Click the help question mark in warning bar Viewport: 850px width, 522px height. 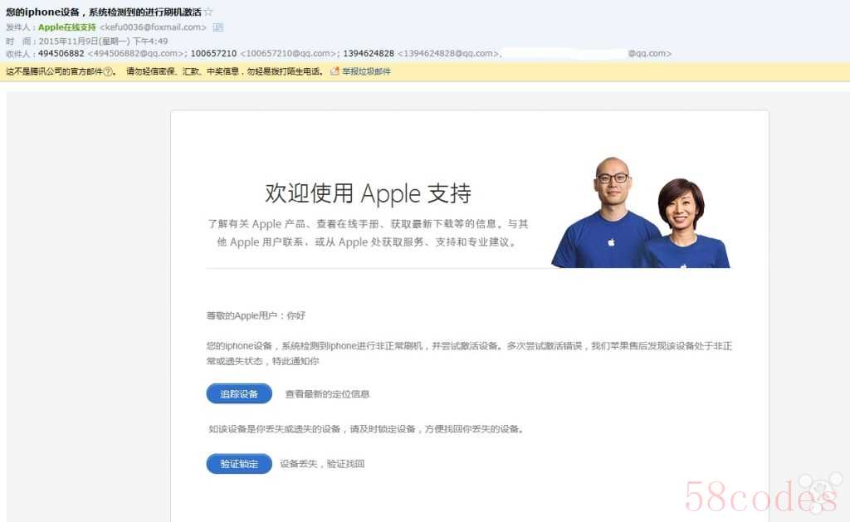pyautogui.click(x=109, y=71)
